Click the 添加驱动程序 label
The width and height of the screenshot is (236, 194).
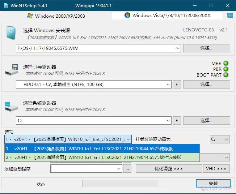tap(17, 169)
